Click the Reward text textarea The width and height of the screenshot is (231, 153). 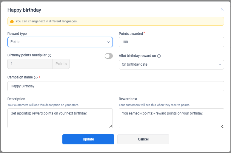[171, 118]
